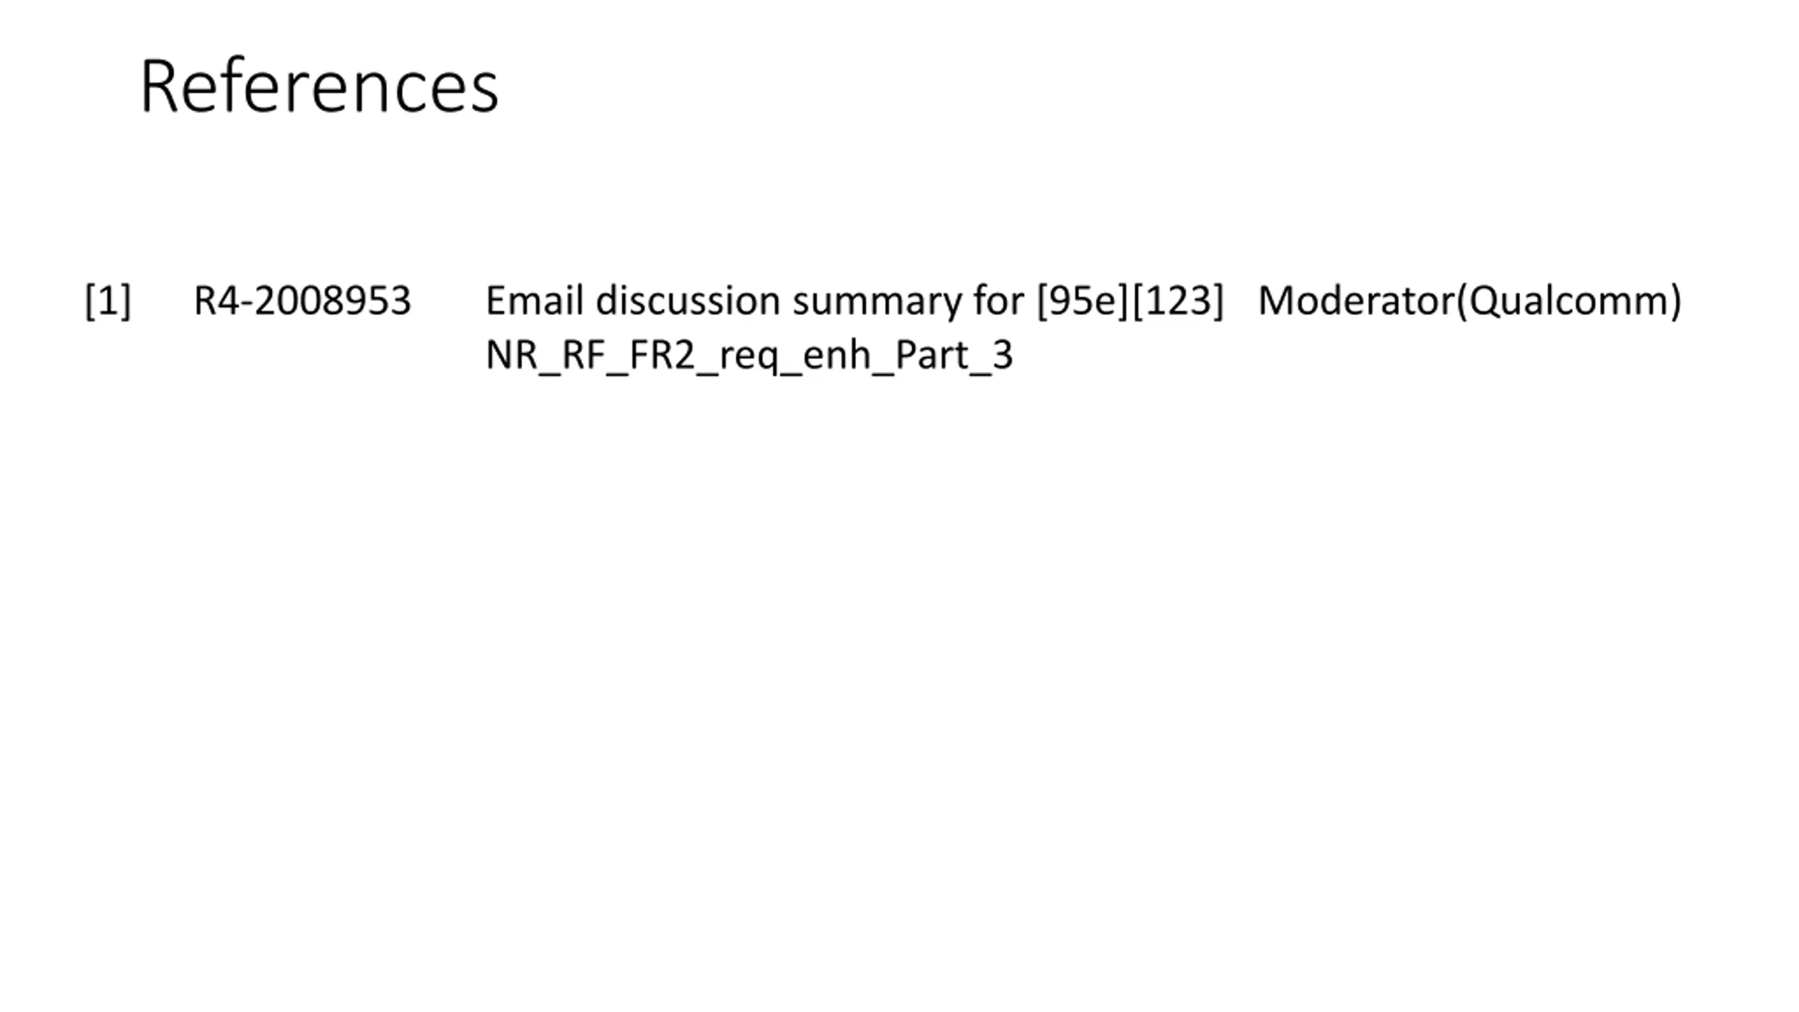The image size is (1799, 1012).
Task: Select the "[1]" reference number
Action: [108, 301]
